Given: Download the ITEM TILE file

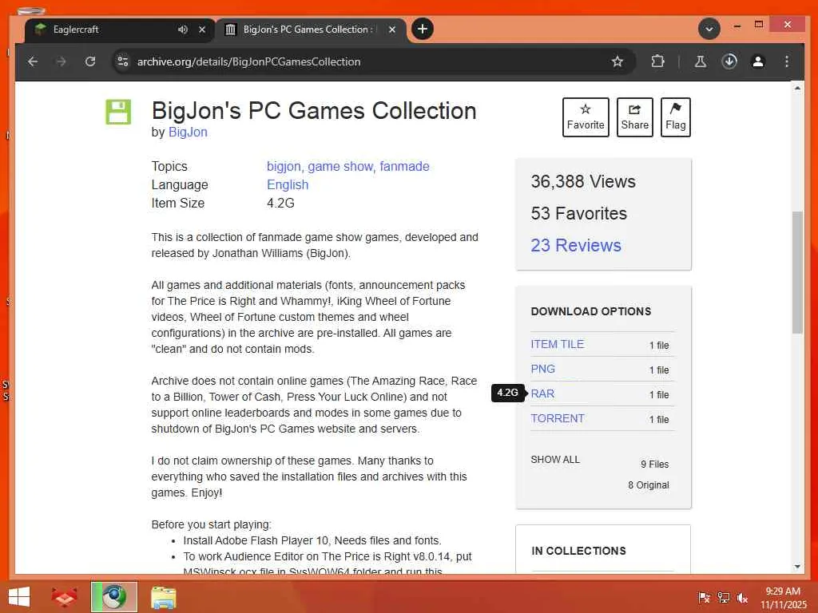Looking at the screenshot, I should 557,345.
